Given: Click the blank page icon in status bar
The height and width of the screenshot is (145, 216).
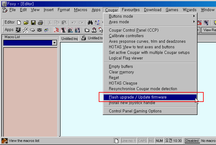Looking at the screenshot, I should [117, 141].
